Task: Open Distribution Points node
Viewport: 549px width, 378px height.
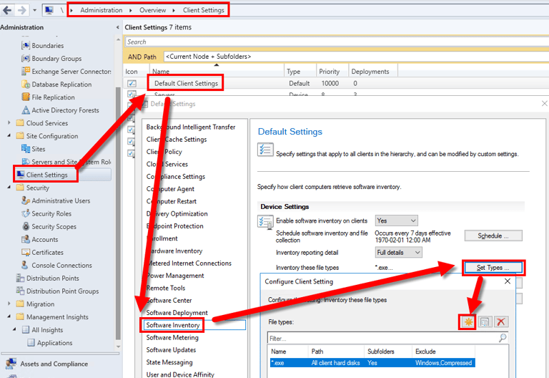Action: coord(52,278)
